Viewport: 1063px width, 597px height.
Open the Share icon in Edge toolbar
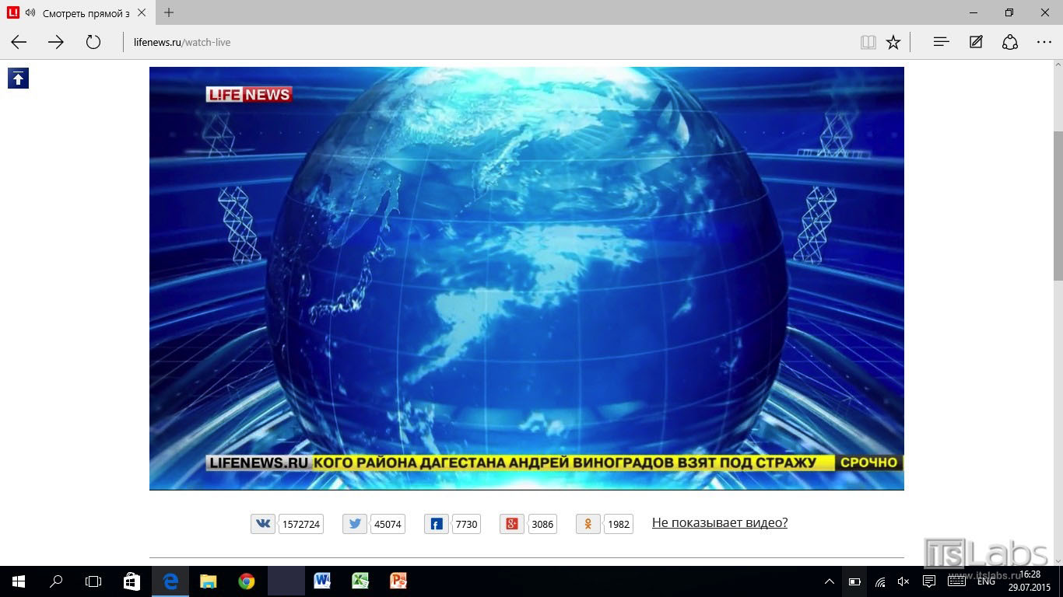[x=1010, y=42]
